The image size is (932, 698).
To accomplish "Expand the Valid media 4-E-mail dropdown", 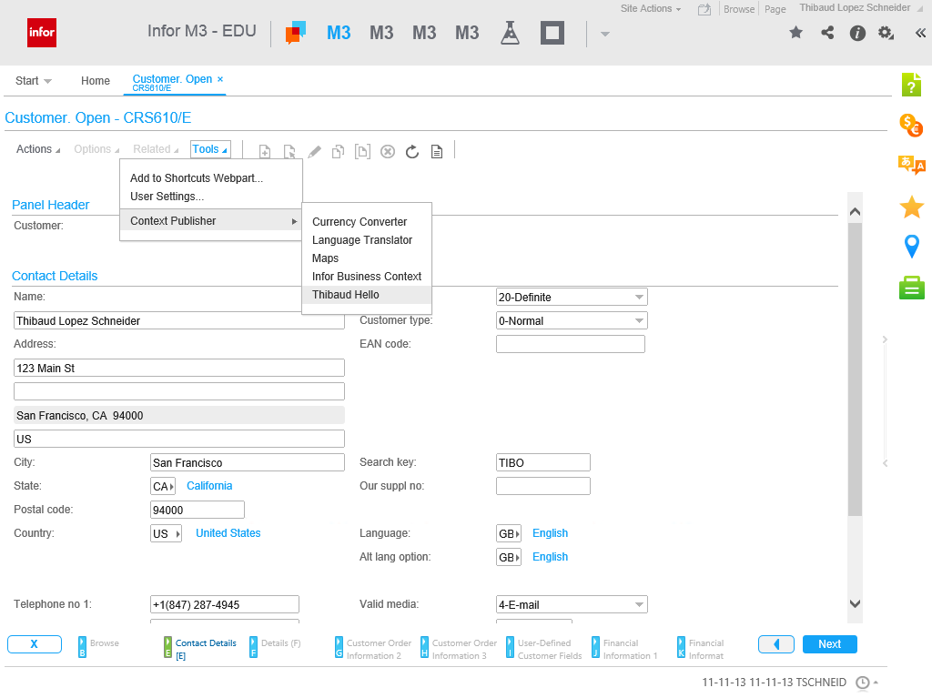I will (572, 605).
